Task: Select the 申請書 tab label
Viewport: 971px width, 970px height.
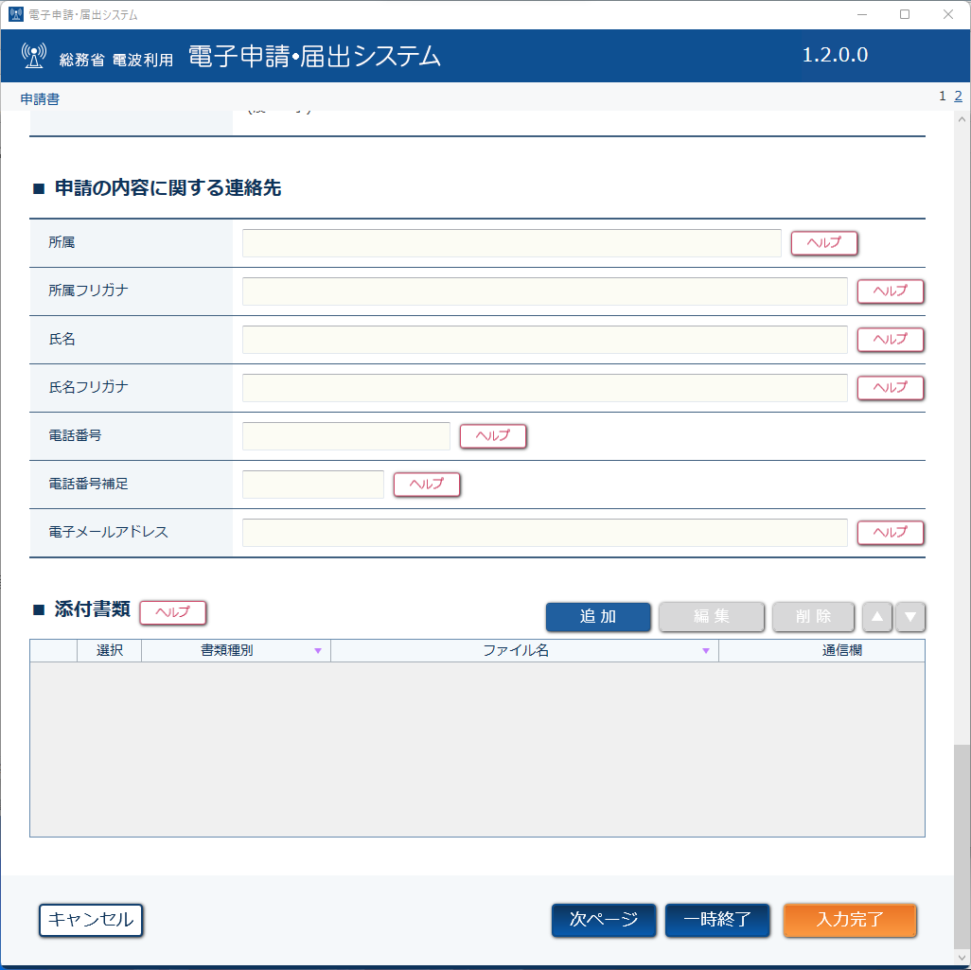Action: (x=40, y=99)
